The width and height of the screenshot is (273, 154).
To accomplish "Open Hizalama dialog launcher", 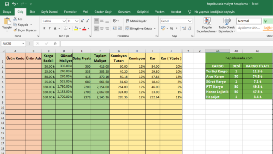I will click(x=157, y=36).
